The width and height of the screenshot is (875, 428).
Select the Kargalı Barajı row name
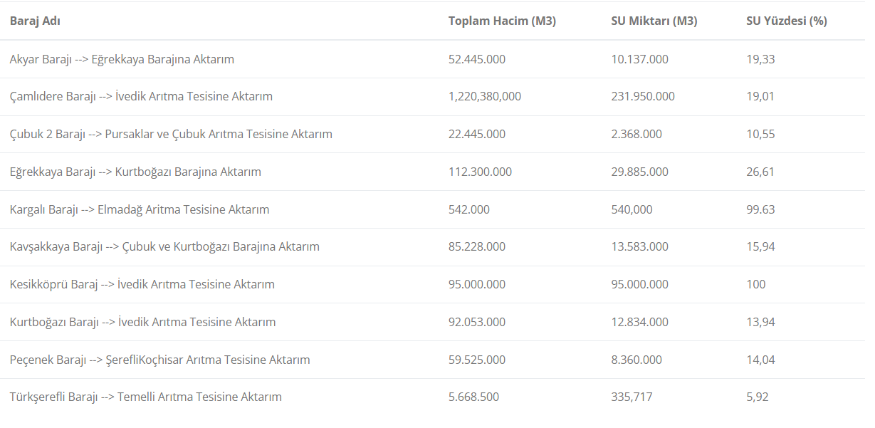pyautogui.click(x=140, y=209)
